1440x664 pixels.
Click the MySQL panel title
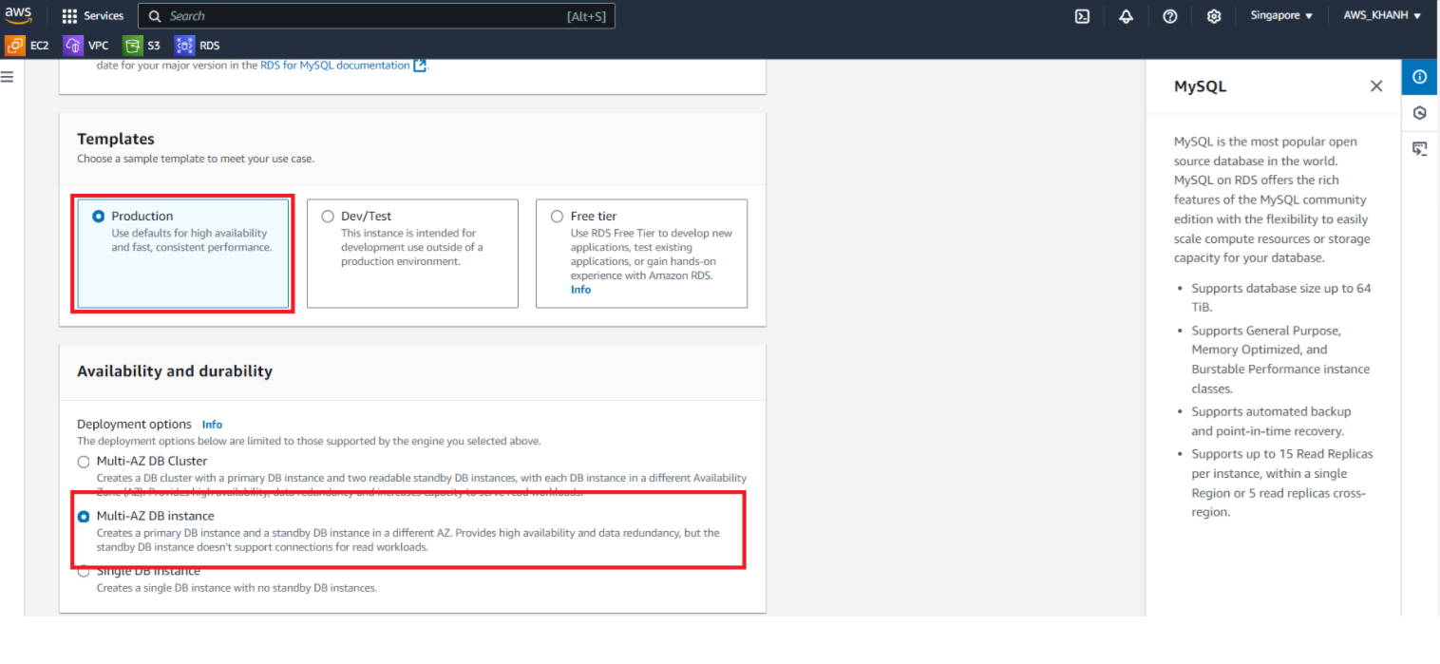pyautogui.click(x=1200, y=86)
